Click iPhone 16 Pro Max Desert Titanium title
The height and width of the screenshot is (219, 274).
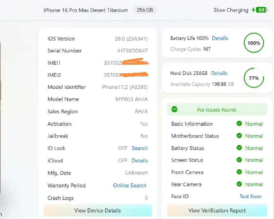click(86, 10)
